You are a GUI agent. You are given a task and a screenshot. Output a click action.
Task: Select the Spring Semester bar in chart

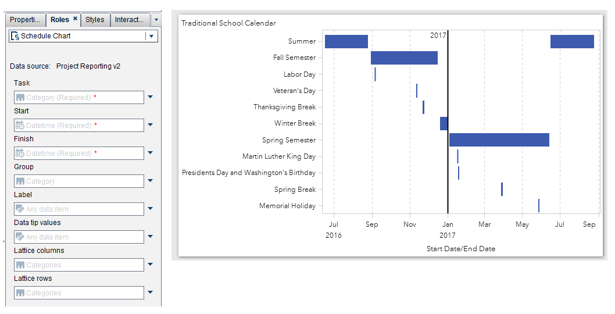(x=499, y=140)
